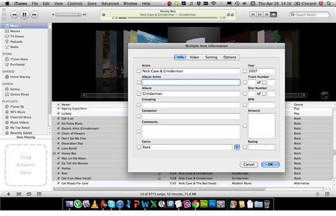Image resolution: width=336 pixels, height=216 pixels.
Task: Switch to the Options tab
Action: [x=230, y=57]
